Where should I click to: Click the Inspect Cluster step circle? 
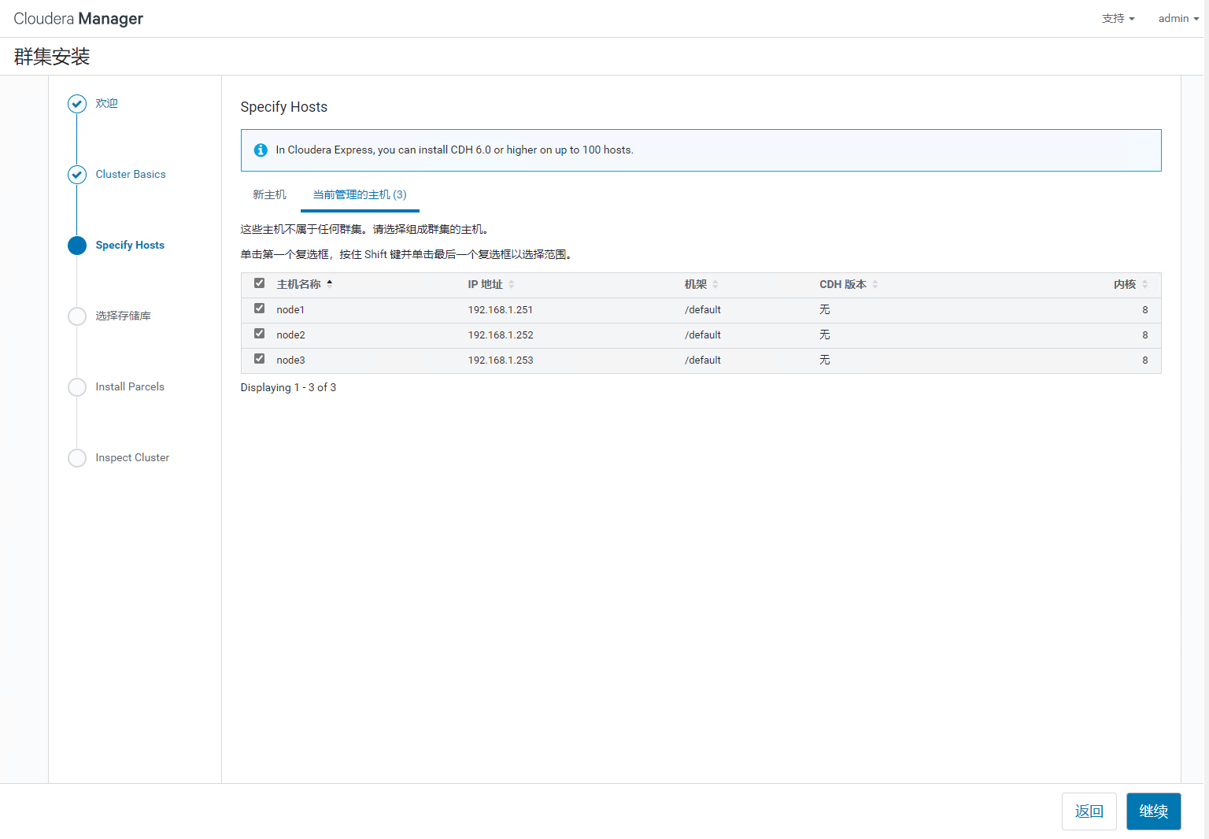(77, 458)
